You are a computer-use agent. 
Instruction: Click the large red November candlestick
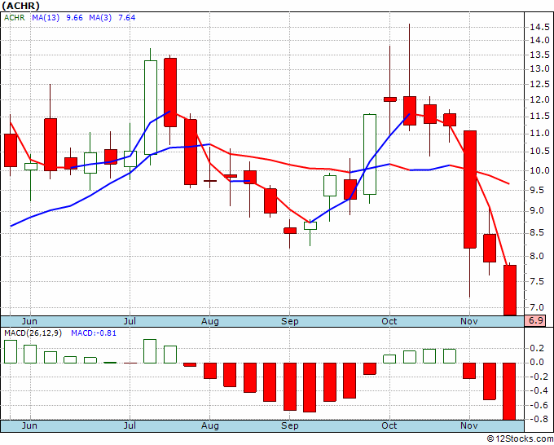point(470,189)
